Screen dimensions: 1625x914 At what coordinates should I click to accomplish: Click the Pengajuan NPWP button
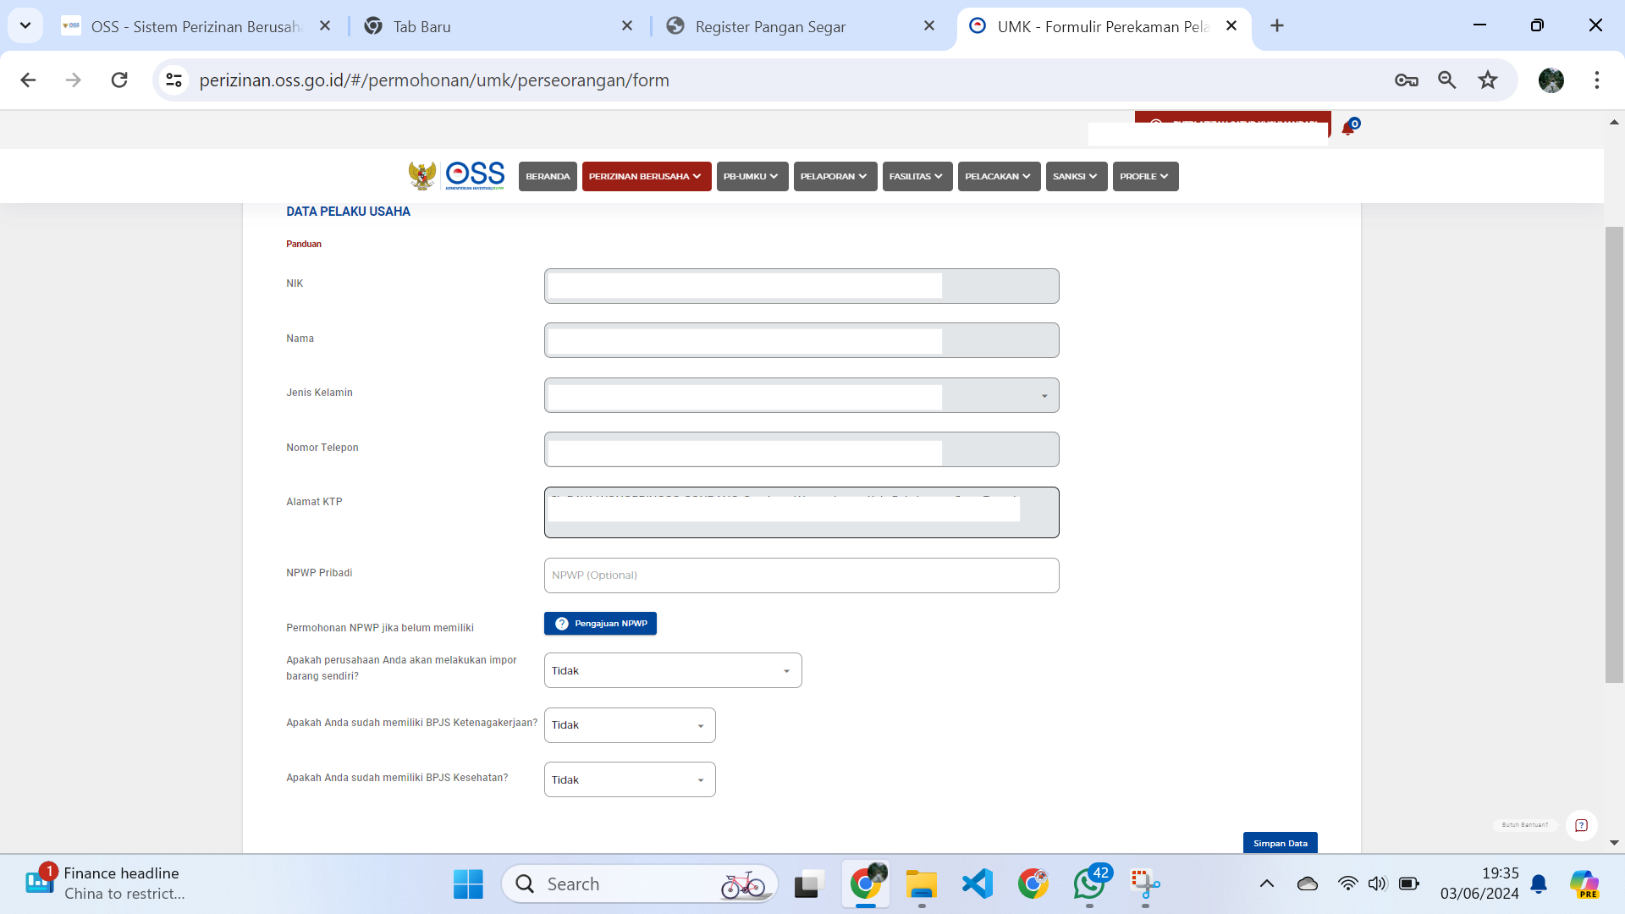[x=600, y=623]
